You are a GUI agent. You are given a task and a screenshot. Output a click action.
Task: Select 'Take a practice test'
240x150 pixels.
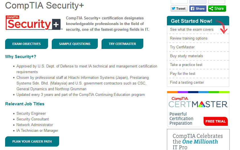[186, 65]
